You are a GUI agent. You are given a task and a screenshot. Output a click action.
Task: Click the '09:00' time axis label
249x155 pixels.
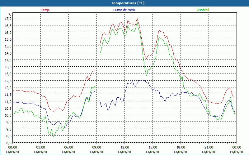(97, 148)
